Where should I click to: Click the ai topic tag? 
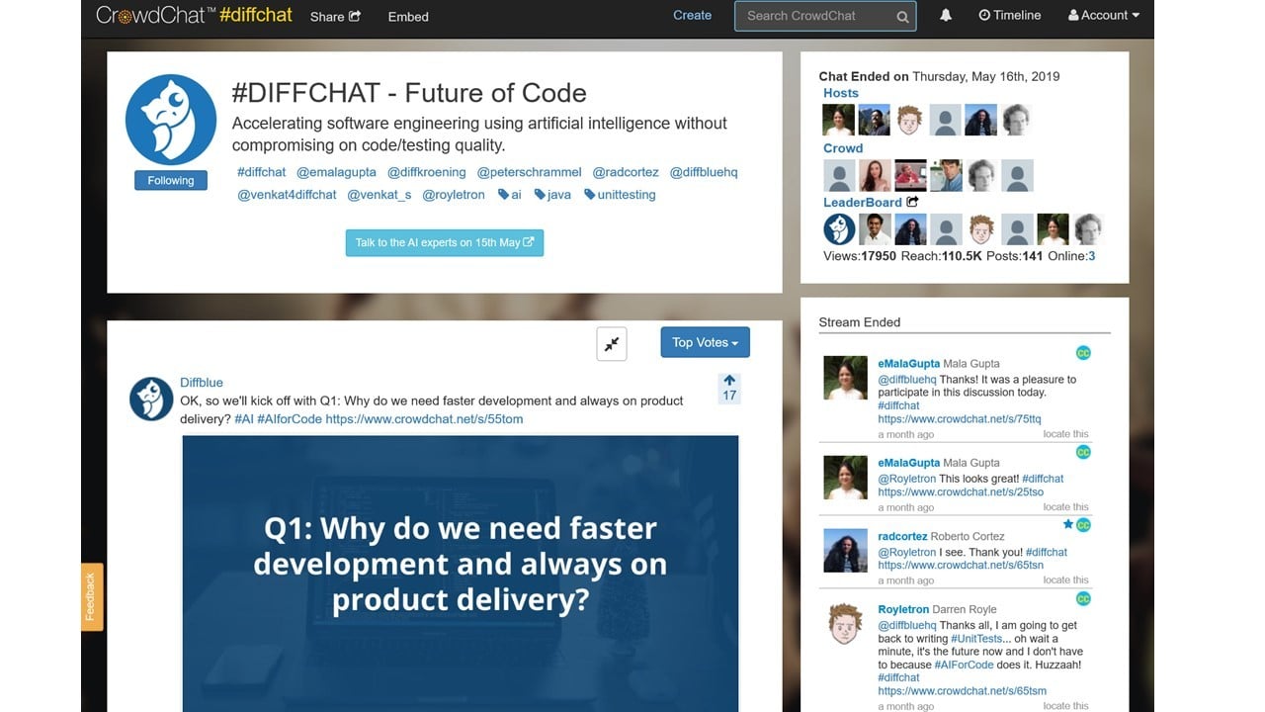pos(509,195)
